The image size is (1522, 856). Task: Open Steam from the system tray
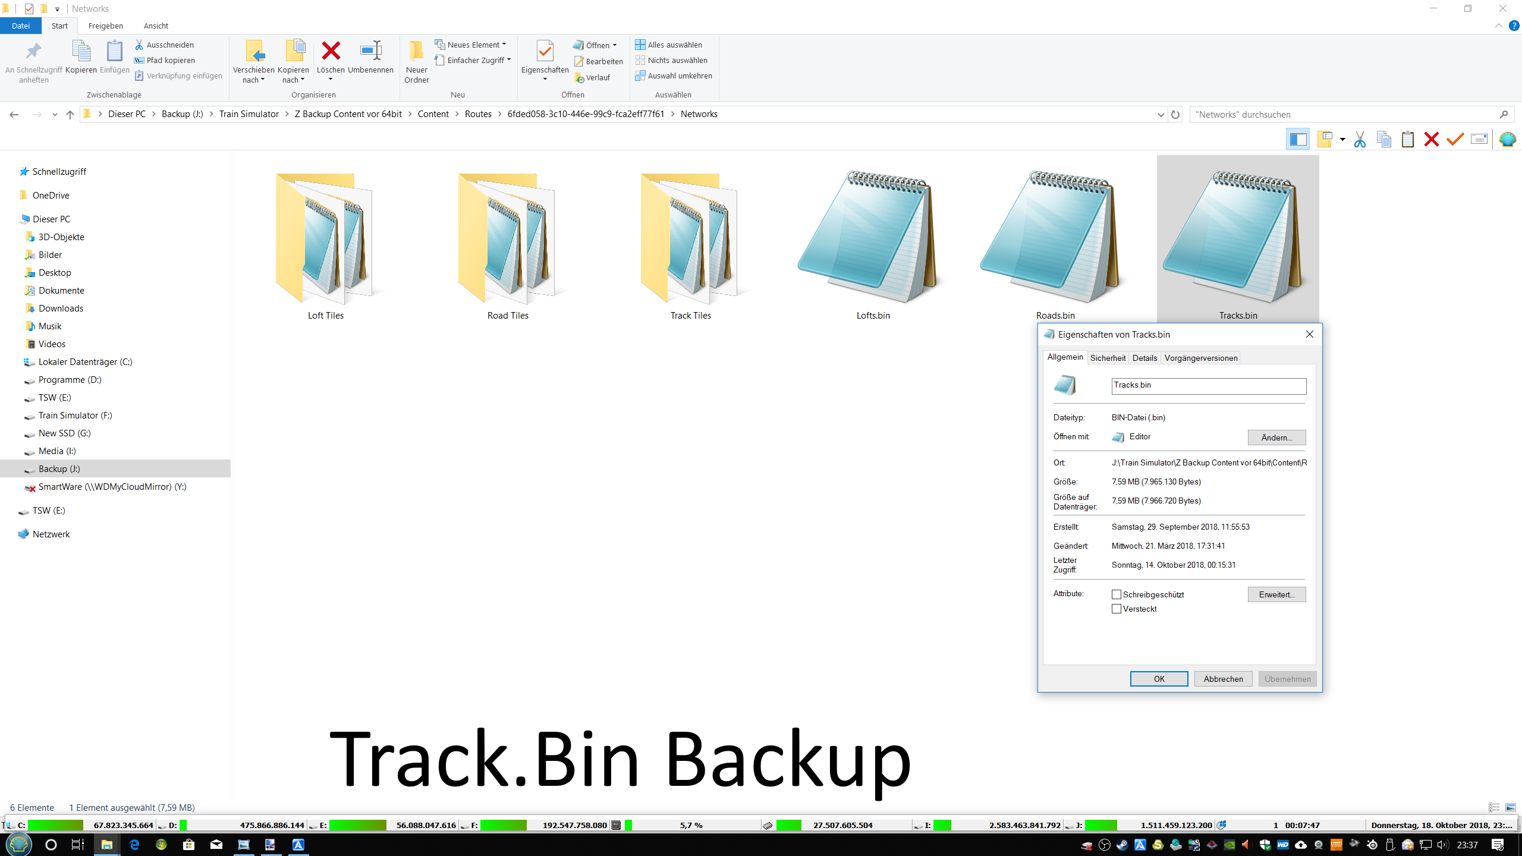[1122, 845]
